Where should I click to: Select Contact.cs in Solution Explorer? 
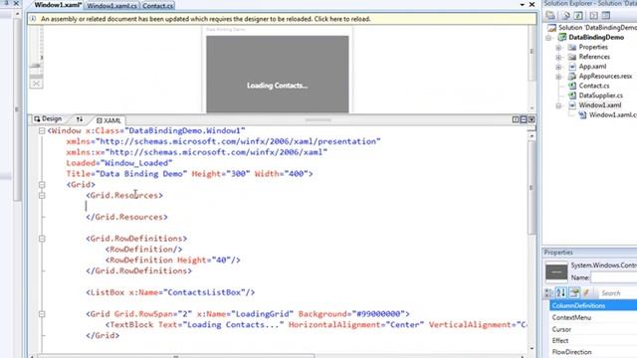(594, 87)
